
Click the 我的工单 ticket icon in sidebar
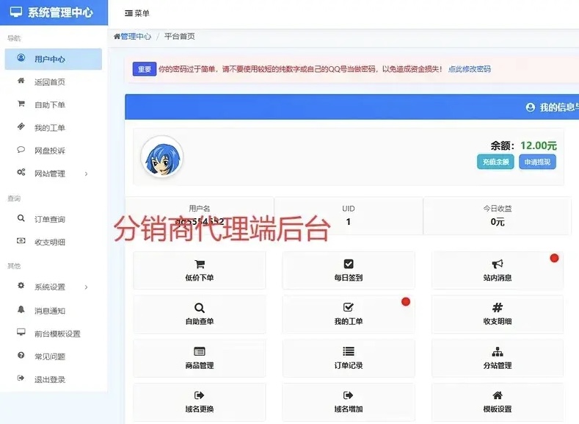pyautogui.click(x=21, y=127)
